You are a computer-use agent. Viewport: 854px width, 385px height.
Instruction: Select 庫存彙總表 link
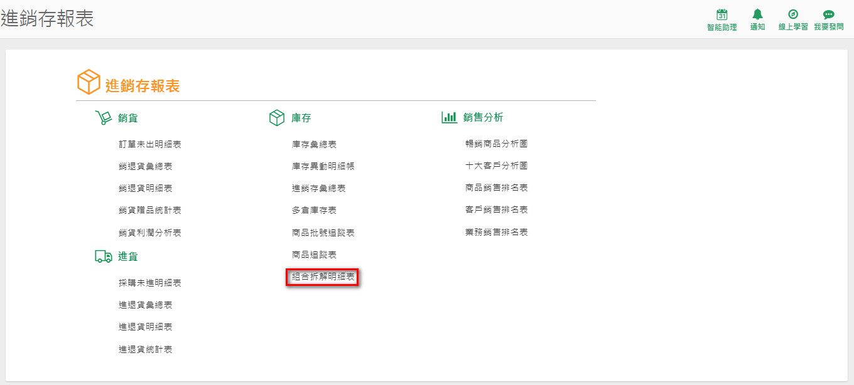coord(314,144)
